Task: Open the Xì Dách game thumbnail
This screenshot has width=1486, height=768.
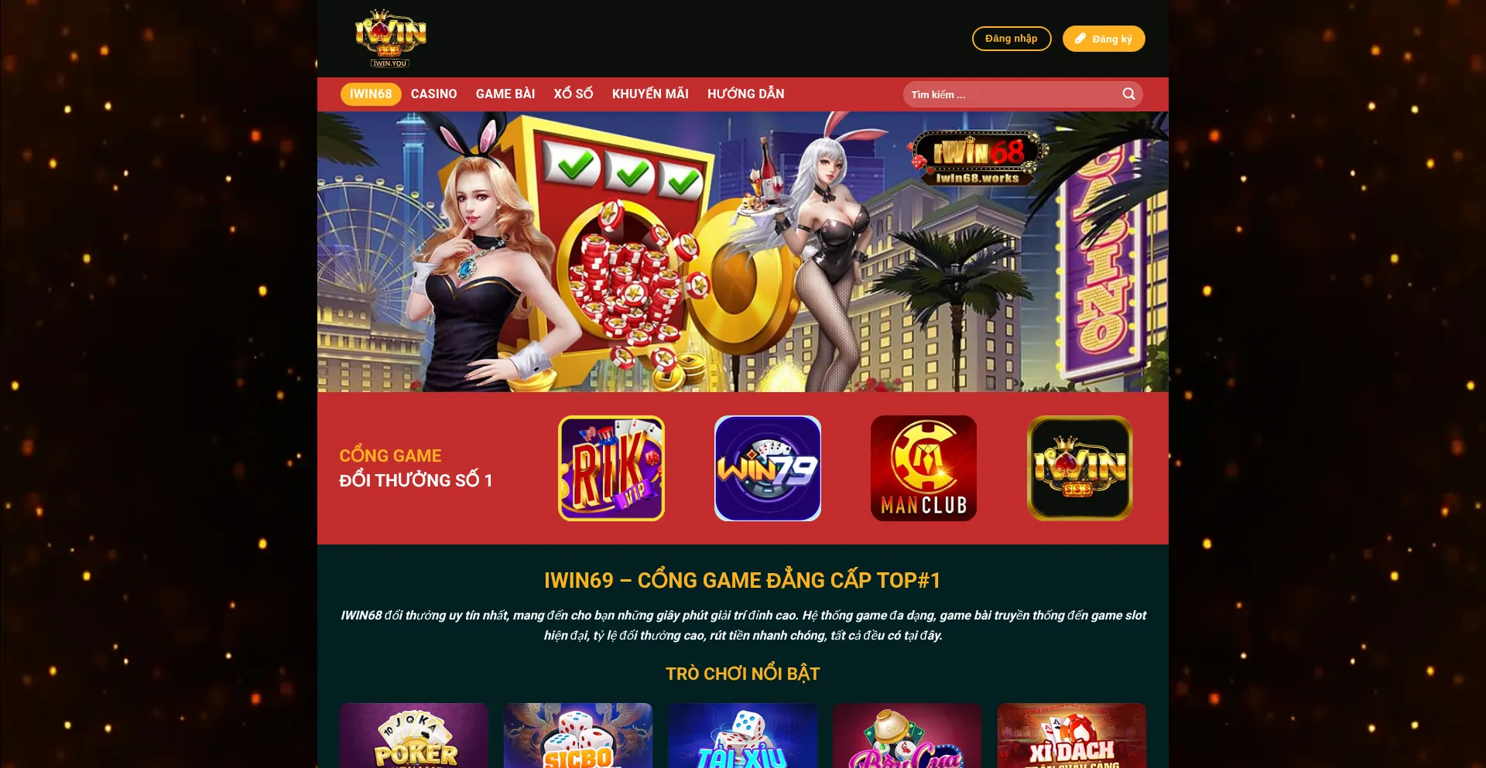Action: click(x=1072, y=736)
